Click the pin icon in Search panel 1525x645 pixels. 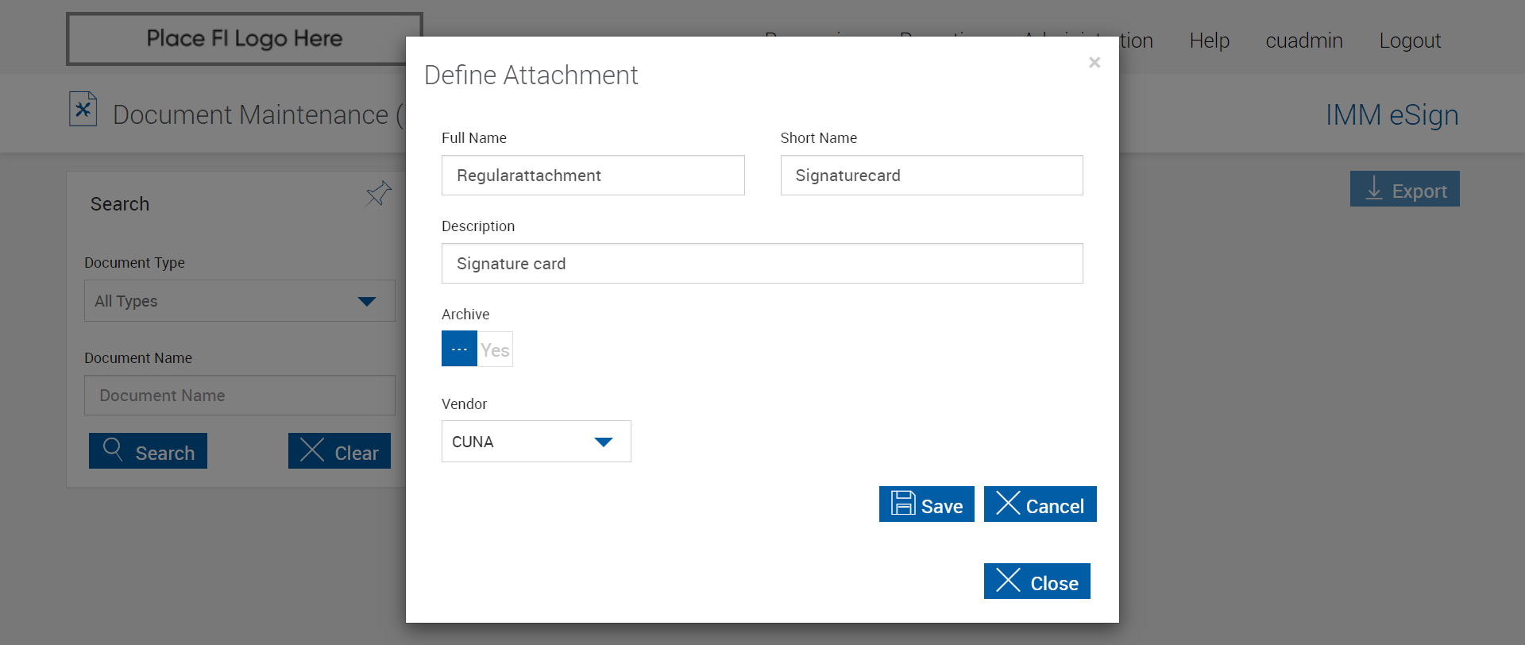pos(379,193)
